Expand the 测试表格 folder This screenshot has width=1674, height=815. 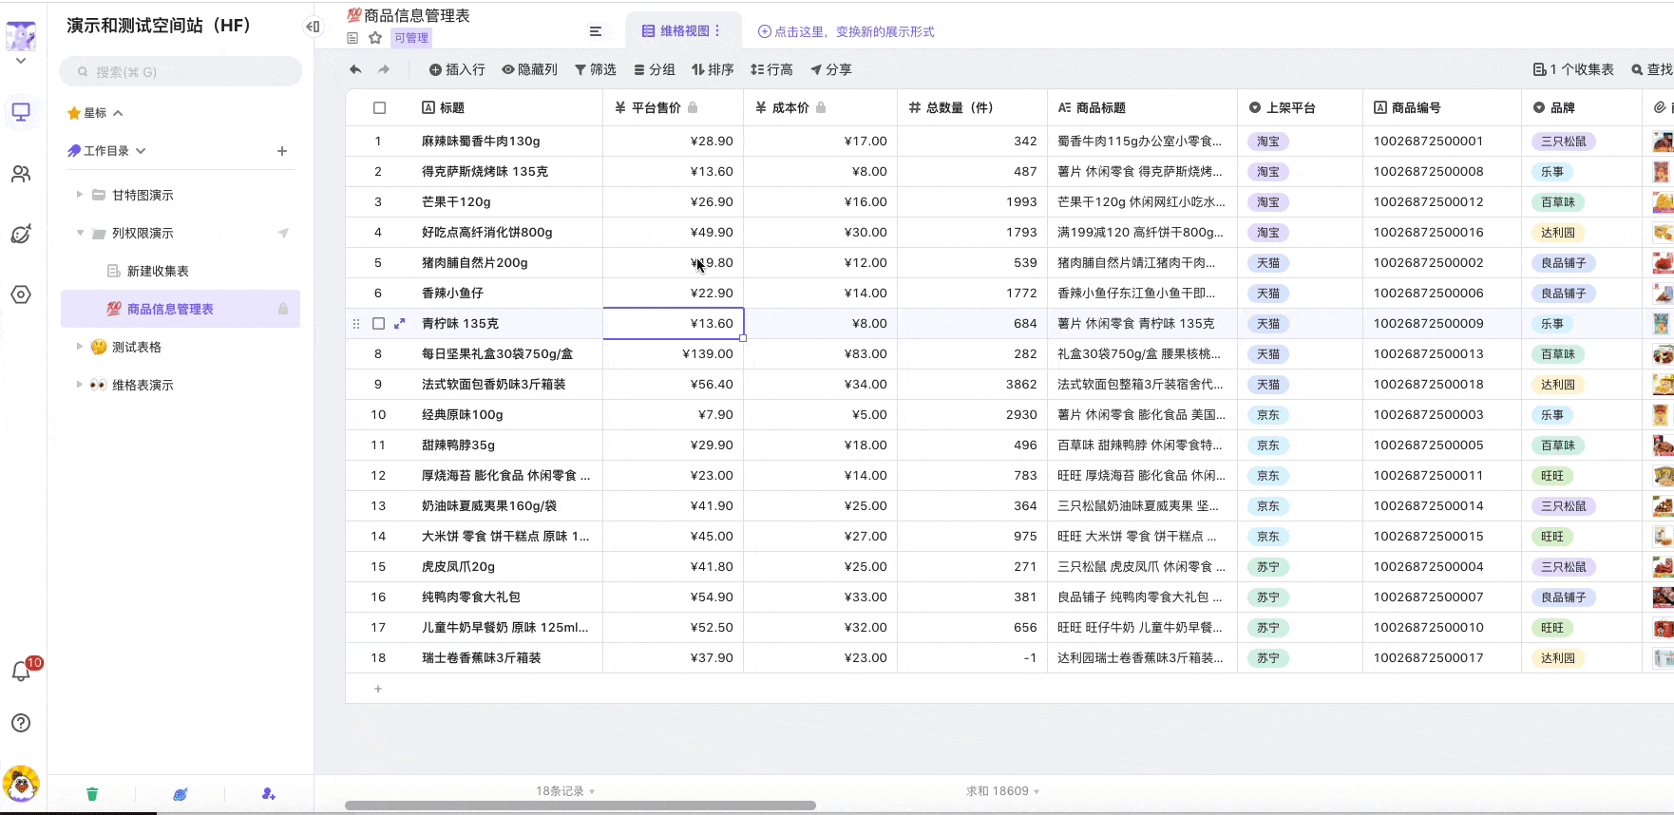pos(80,347)
